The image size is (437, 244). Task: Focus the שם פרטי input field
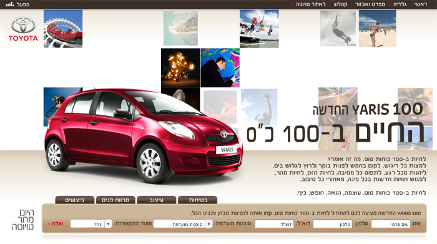[x=391, y=224]
